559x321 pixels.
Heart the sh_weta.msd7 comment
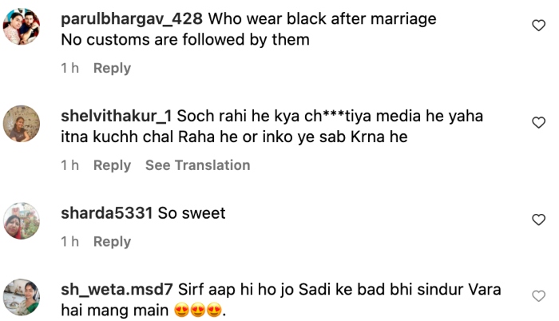point(538,296)
